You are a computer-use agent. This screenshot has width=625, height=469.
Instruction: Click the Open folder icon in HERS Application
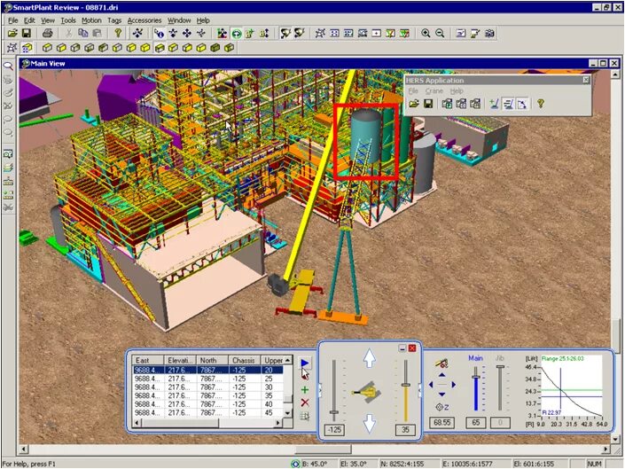click(414, 104)
